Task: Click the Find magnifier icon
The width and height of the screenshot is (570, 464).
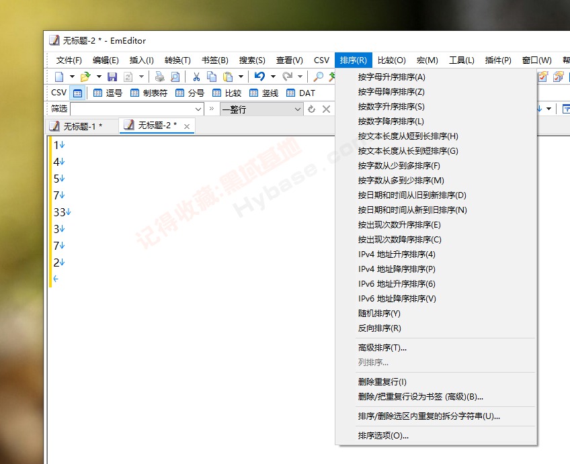Action: point(319,77)
